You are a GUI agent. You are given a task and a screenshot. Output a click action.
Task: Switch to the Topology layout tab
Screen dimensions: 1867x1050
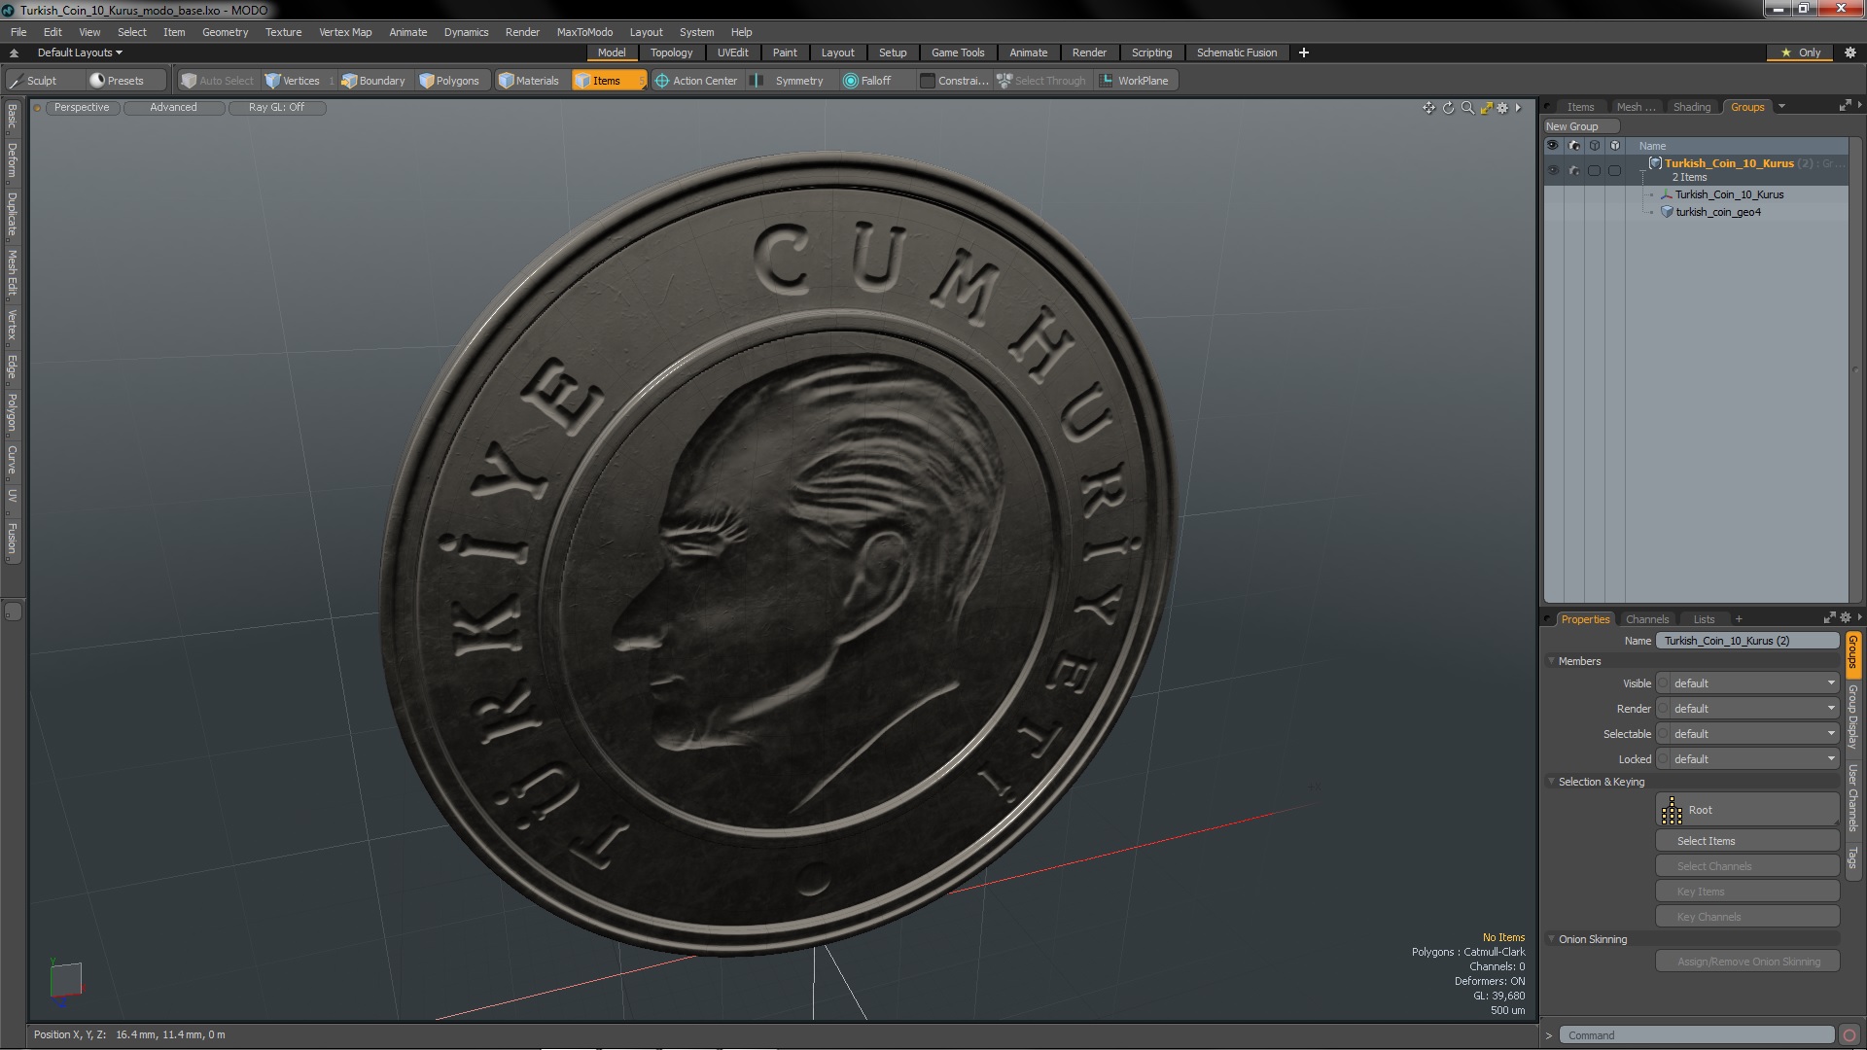pos(671,52)
